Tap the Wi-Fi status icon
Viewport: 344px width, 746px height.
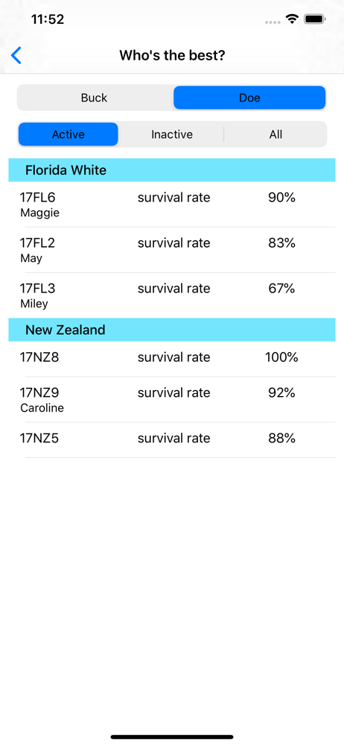click(291, 19)
